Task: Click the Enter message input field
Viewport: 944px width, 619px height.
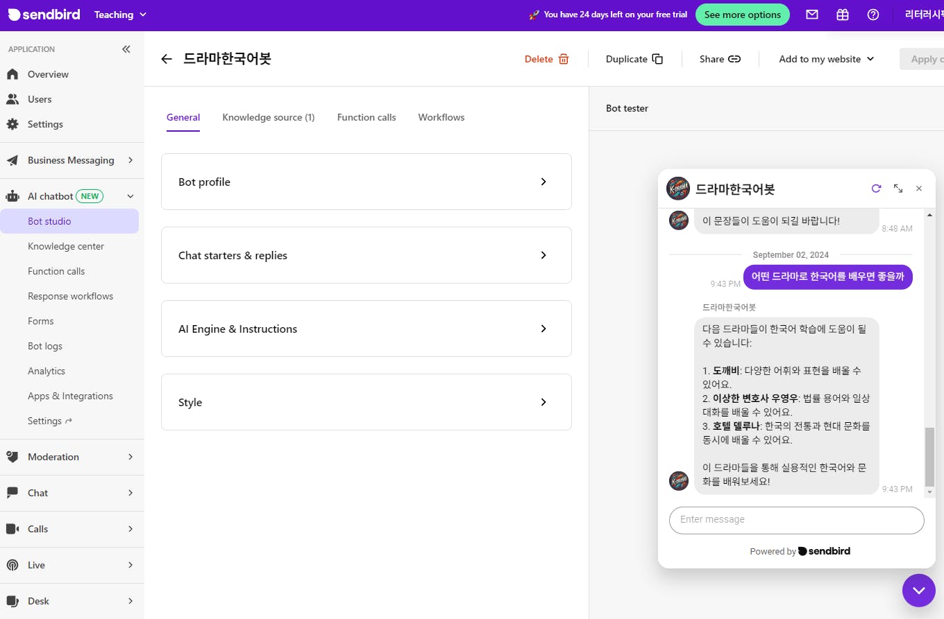Action: pyautogui.click(x=797, y=520)
